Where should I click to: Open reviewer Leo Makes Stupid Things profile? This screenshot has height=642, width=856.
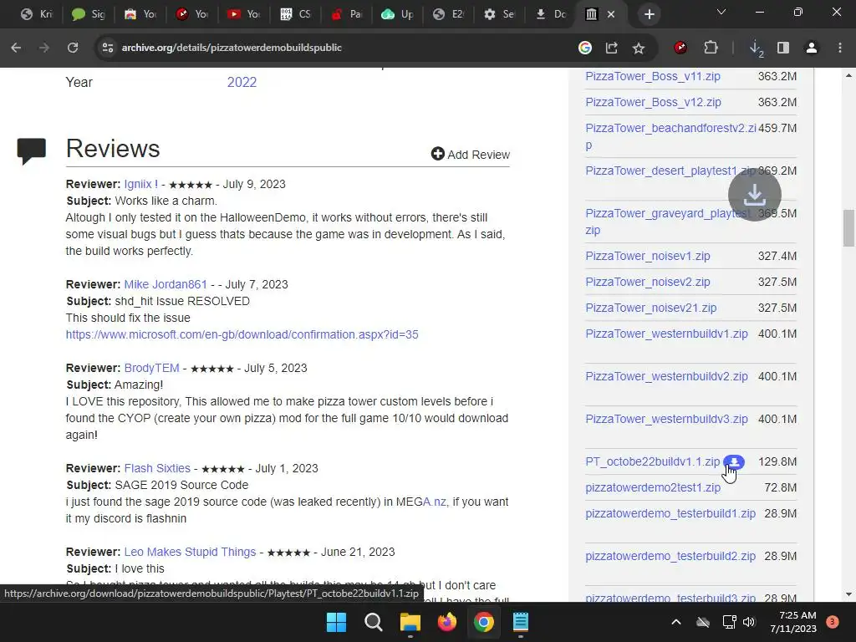point(190,552)
